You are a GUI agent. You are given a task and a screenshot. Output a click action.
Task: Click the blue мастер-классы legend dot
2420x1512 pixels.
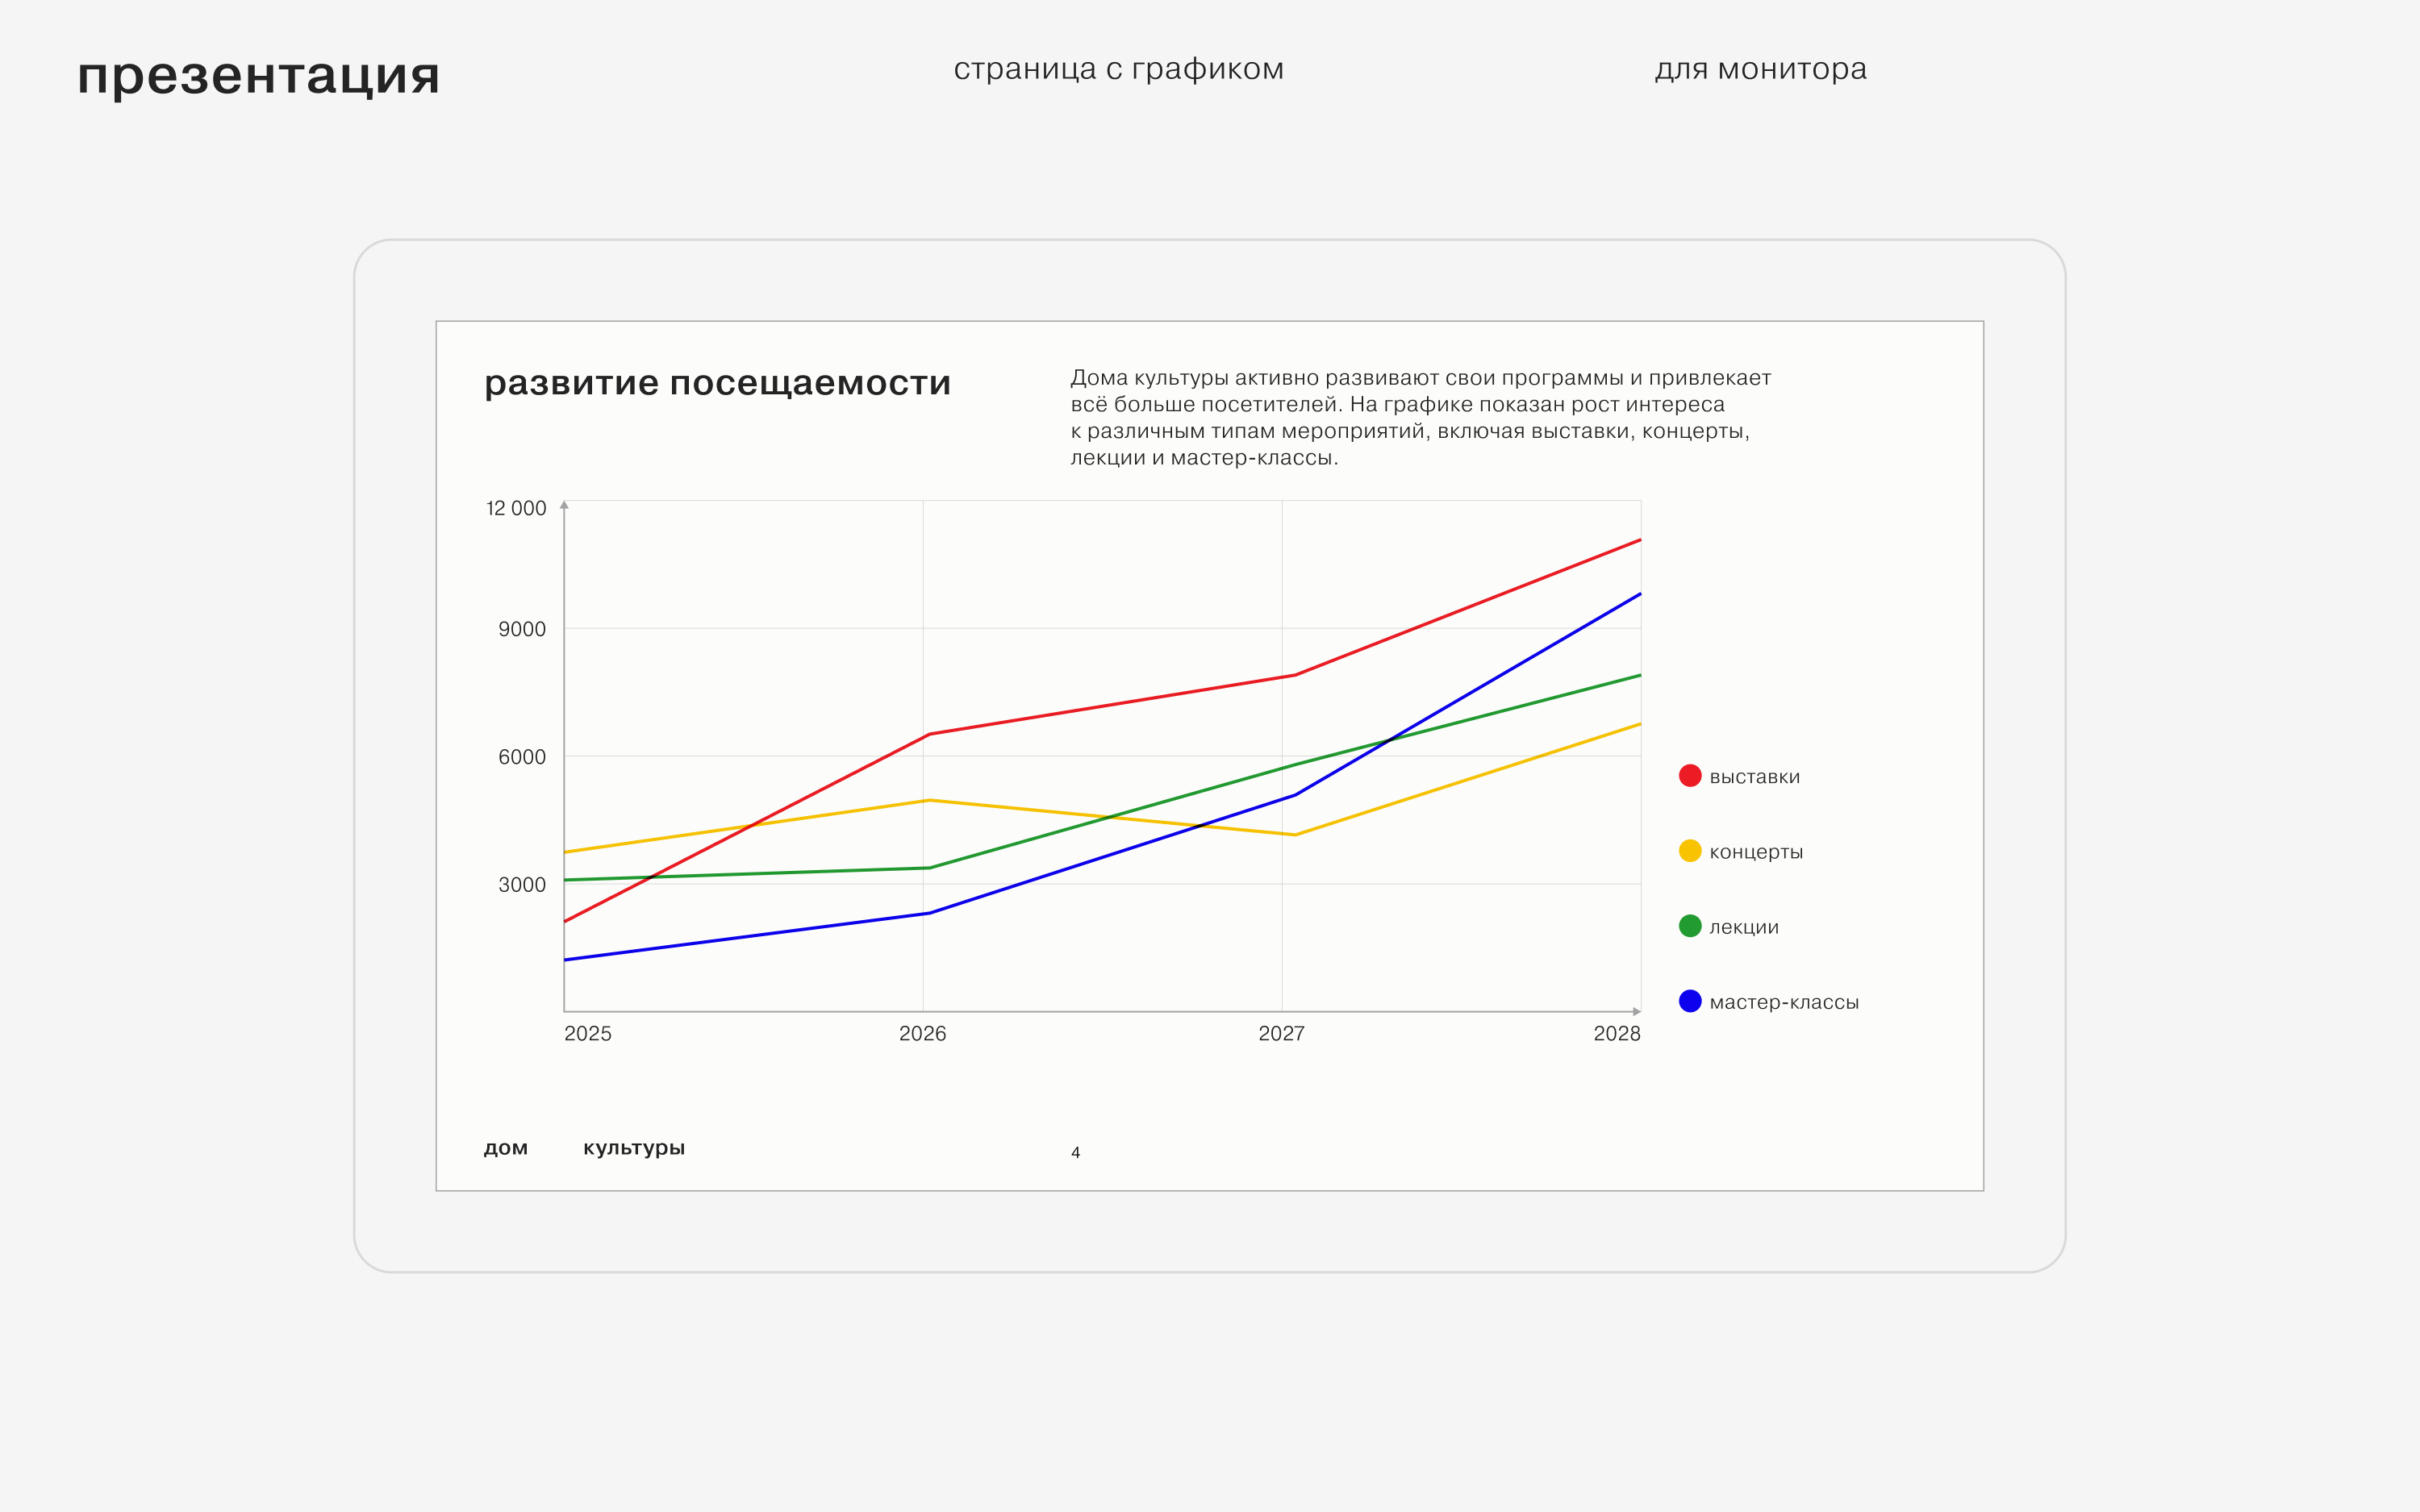1690,1001
